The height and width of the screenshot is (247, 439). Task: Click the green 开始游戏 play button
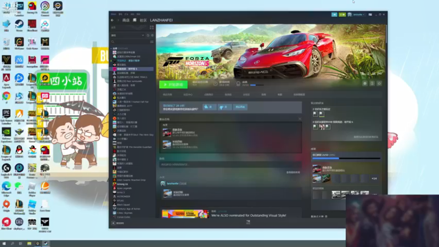coord(173,85)
